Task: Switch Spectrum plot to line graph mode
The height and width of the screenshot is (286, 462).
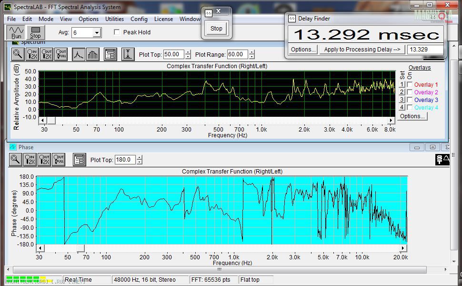Action: click(79, 54)
